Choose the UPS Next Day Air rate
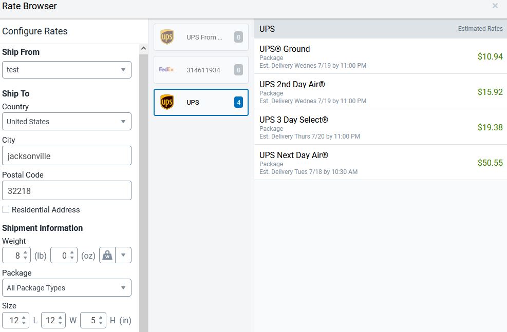This screenshot has height=332, width=507. 380,163
